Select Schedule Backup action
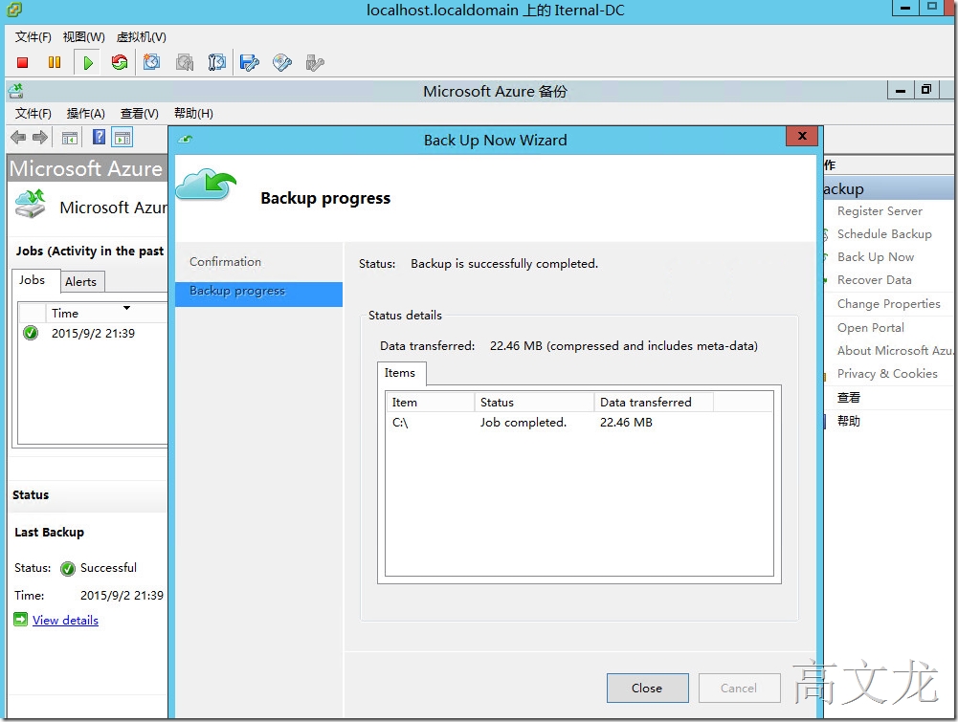 click(884, 233)
